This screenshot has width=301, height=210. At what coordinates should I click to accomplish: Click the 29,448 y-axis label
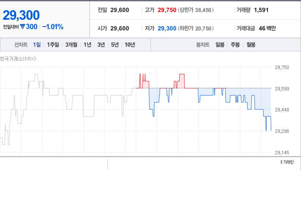tap(282, 110)
